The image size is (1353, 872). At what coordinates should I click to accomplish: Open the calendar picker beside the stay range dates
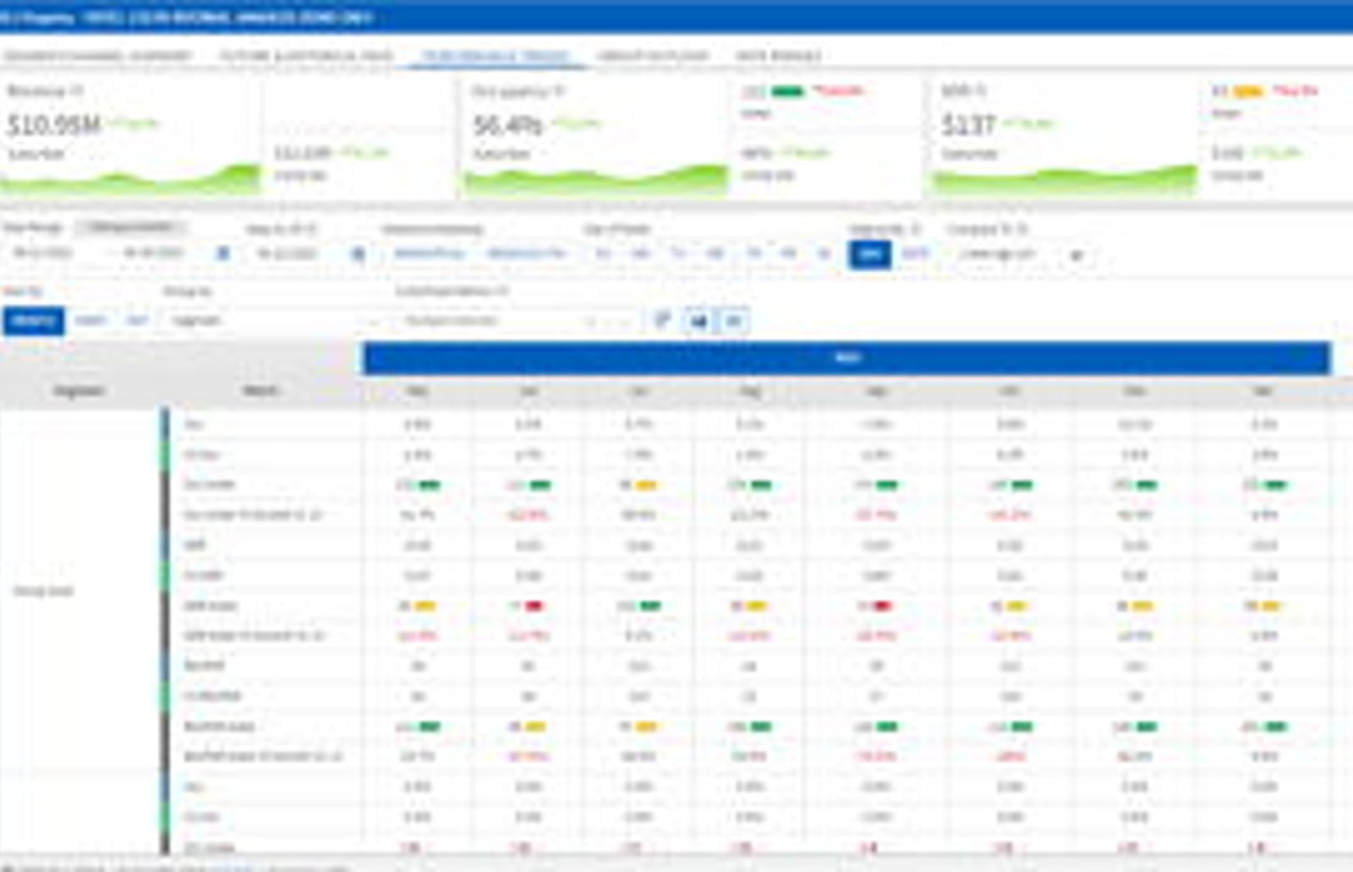223,253
